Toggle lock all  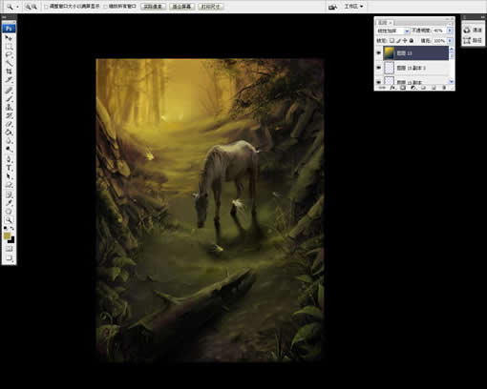point(412,41)
